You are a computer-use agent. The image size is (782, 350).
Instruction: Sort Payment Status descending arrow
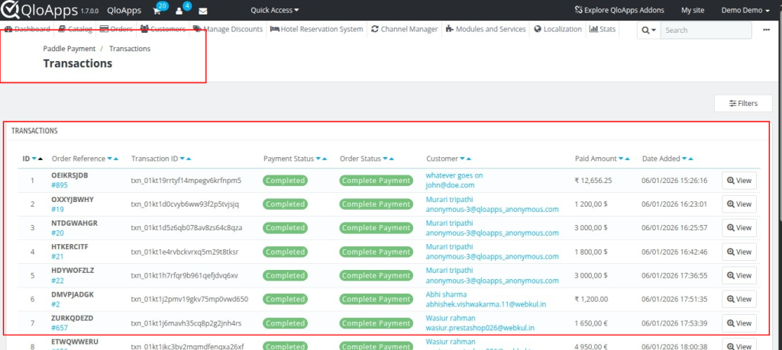coord(318,159)
